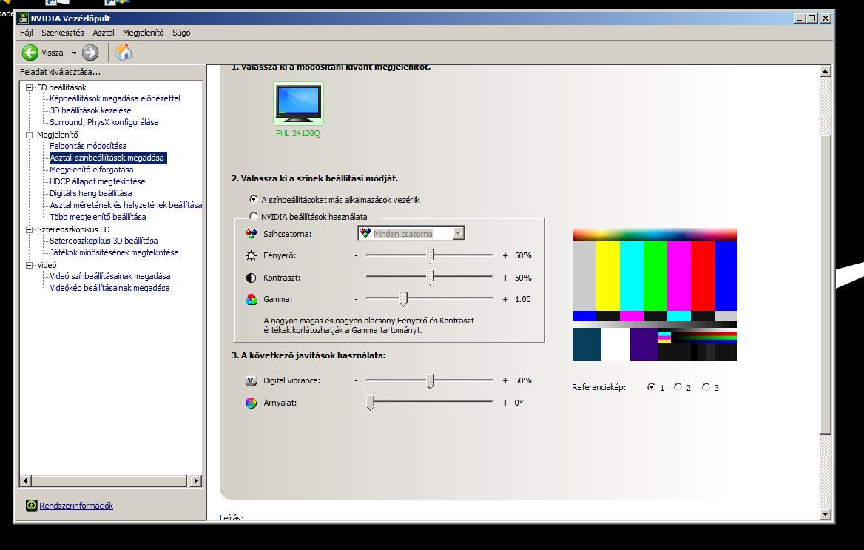Viewport: 864px width, 550px height.
Task: Select 'NVIDIA beállítások használata' radio button
Action: 254,216
